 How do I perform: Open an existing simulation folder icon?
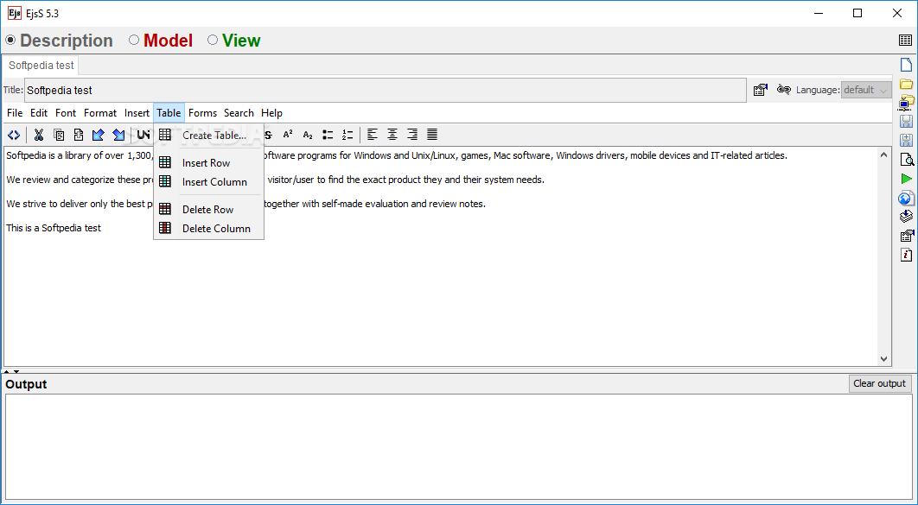tap(906, 84)
